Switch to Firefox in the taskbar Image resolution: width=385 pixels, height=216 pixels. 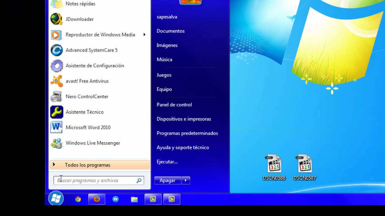coord(97,199)
